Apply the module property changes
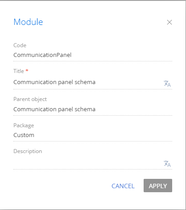The image size is (186, 210). [158, 186]
